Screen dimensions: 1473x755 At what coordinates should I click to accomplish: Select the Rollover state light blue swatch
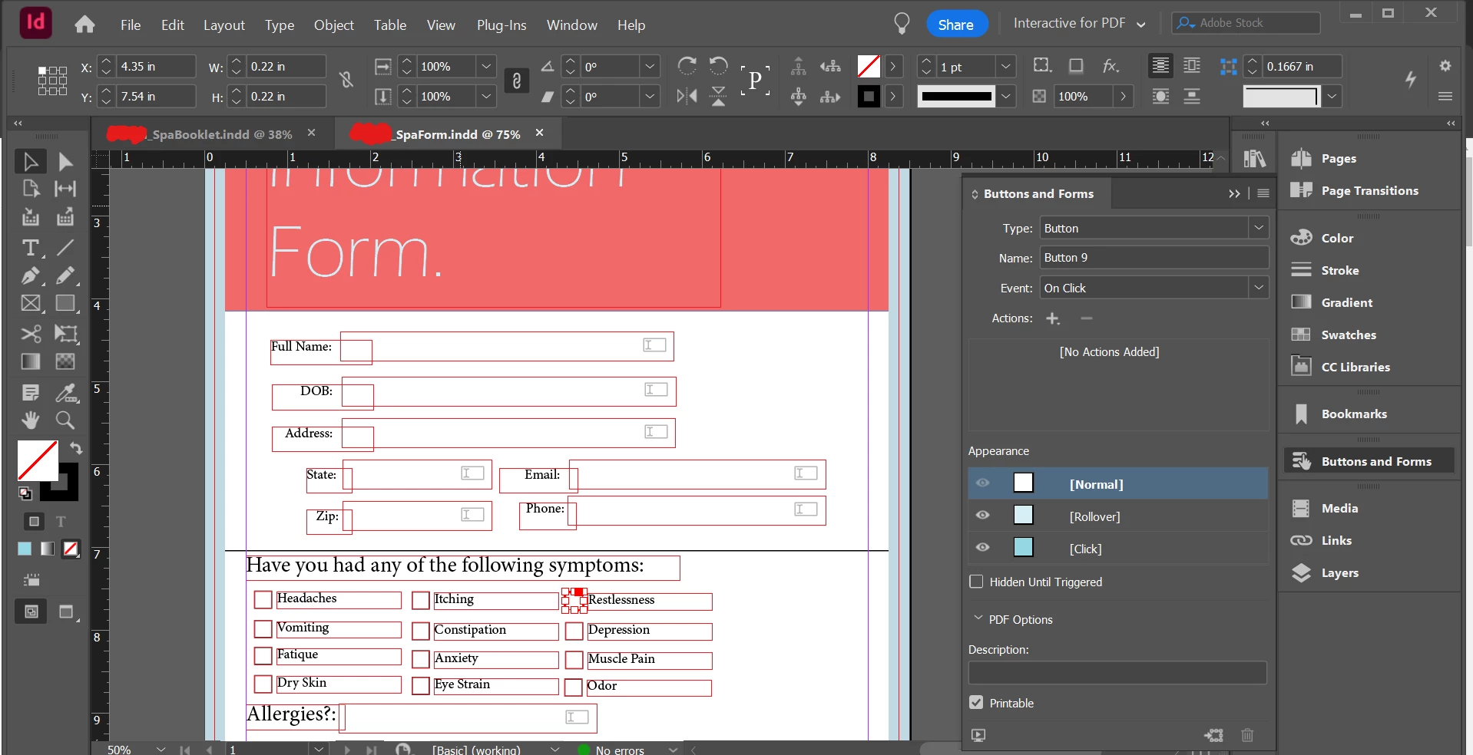click(x=1024, y=515)
